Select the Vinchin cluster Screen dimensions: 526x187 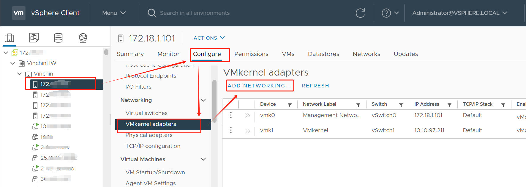pos(43,74)
